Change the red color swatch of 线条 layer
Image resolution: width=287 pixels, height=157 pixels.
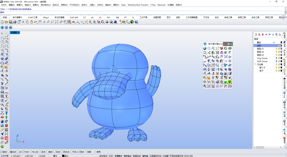point(281,46)
